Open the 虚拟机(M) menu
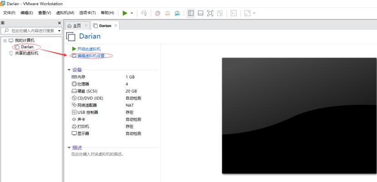This screenshot has width=377, height=182. (x=65, y=13)
